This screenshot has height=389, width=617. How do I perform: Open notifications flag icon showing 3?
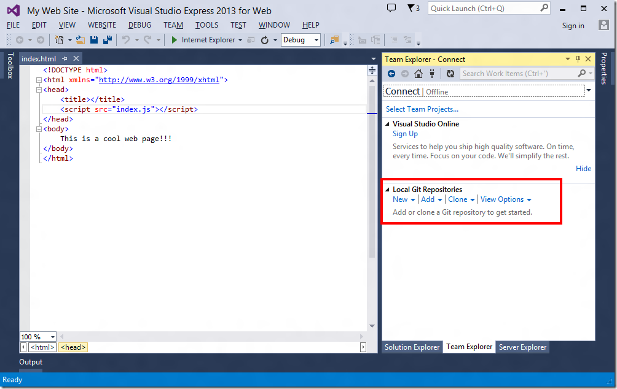[413, 8]
